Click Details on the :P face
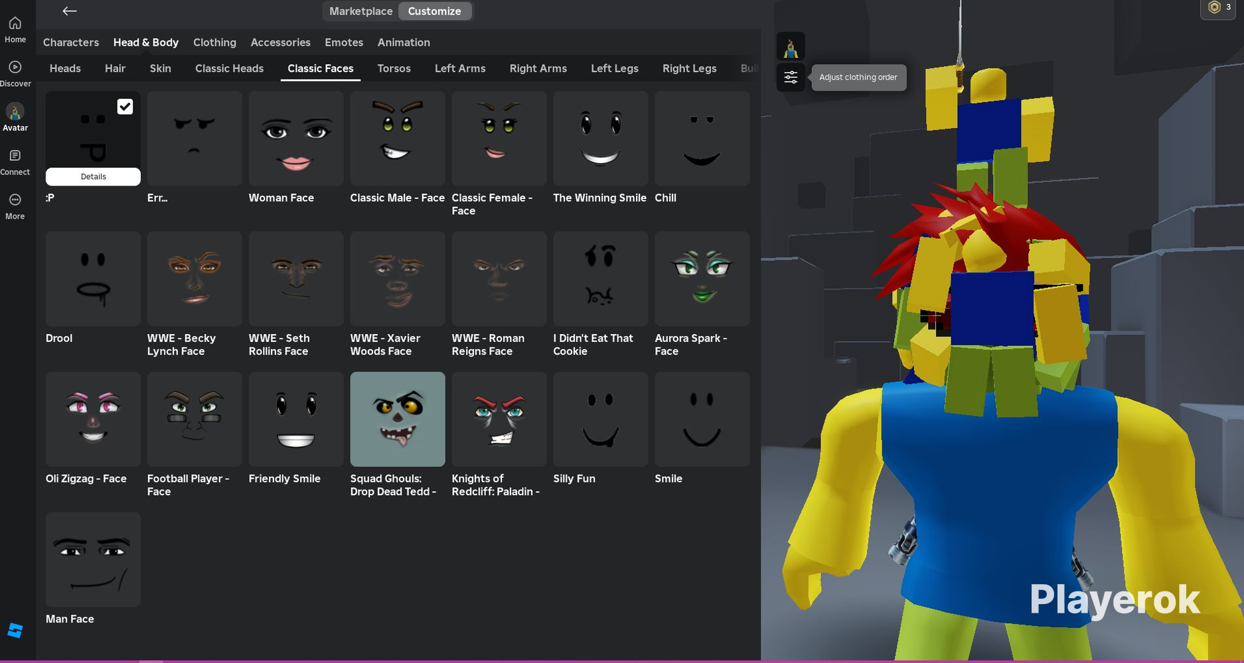1244x663 pixels. click(x=93, y=176)
